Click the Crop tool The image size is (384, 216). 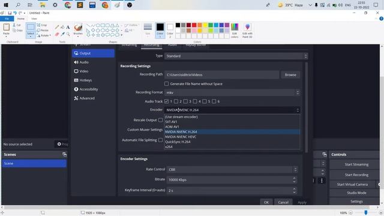click(41, 25)
